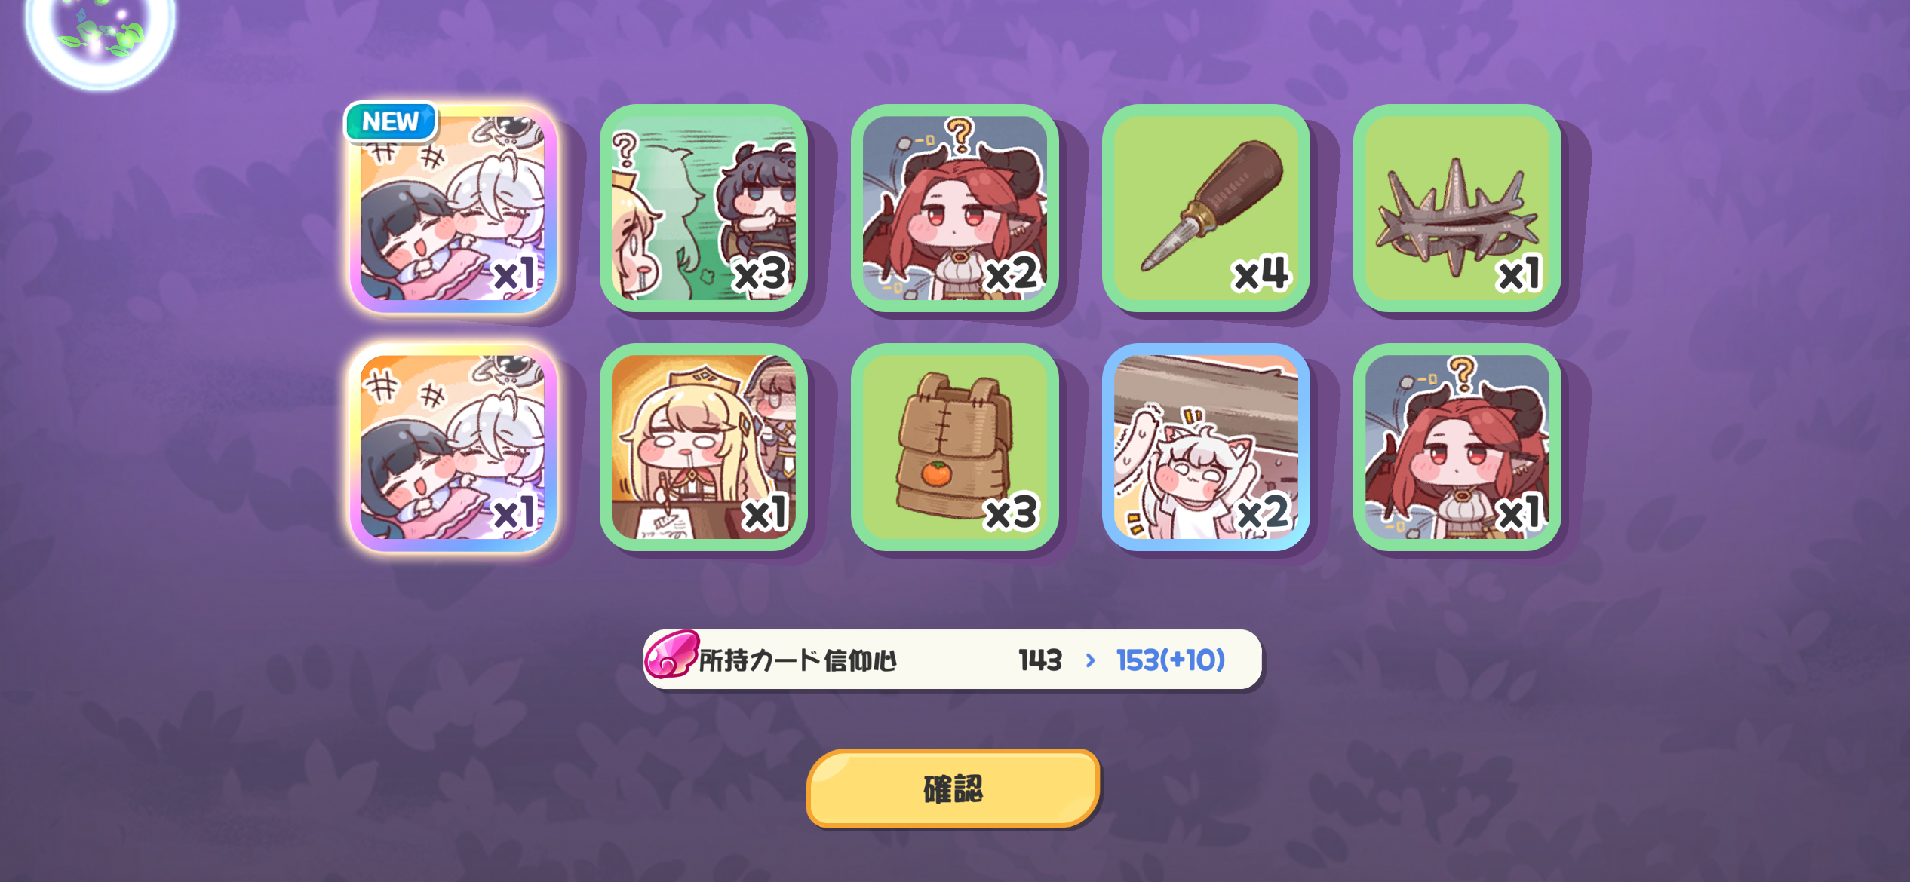Tap the pink shell faith icon
1910x882 pixels.
671,654
